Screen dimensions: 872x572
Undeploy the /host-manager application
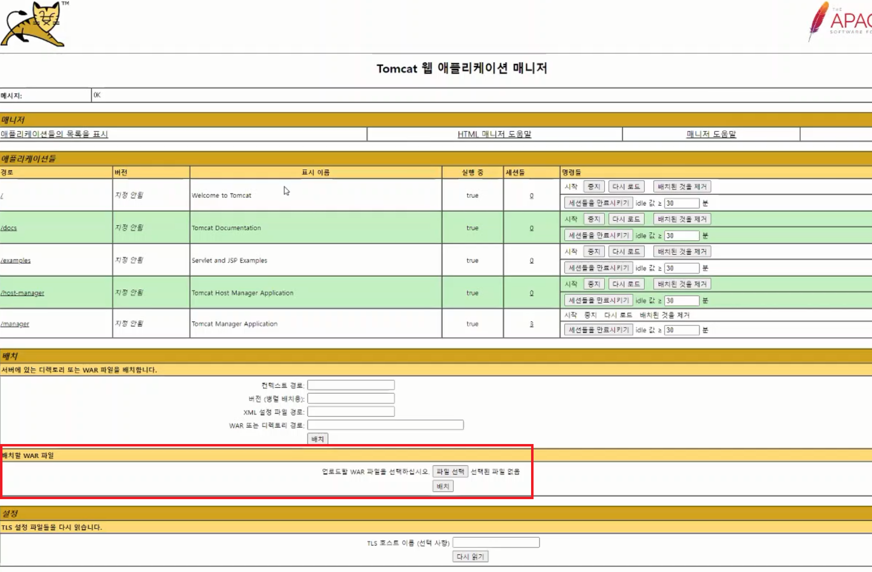pos(682,284)
